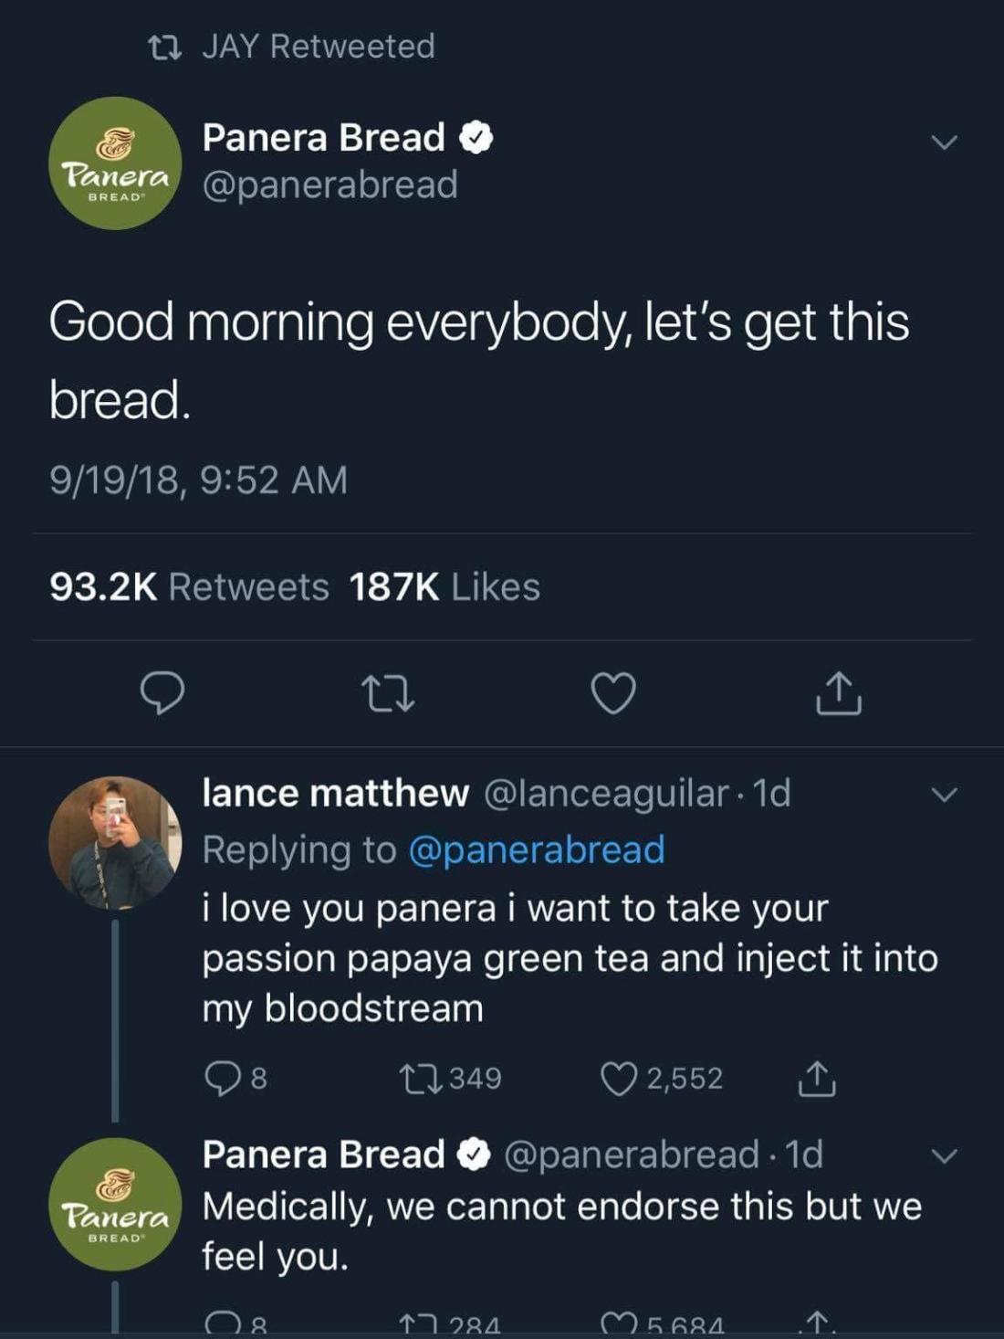Share lance matthew's reply tweet
The height and width of the screenshot is (1339, 1004).
[817, 1079]
